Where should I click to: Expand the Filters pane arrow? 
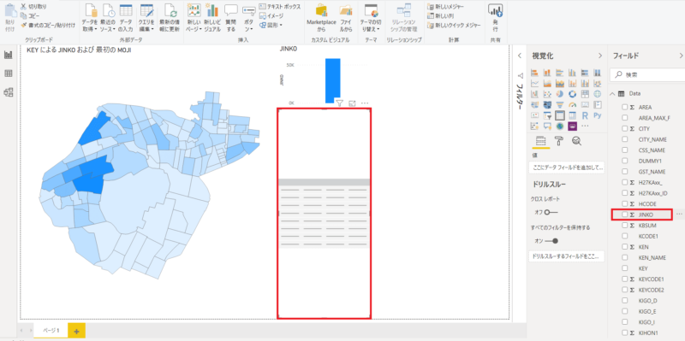(520, 56)
